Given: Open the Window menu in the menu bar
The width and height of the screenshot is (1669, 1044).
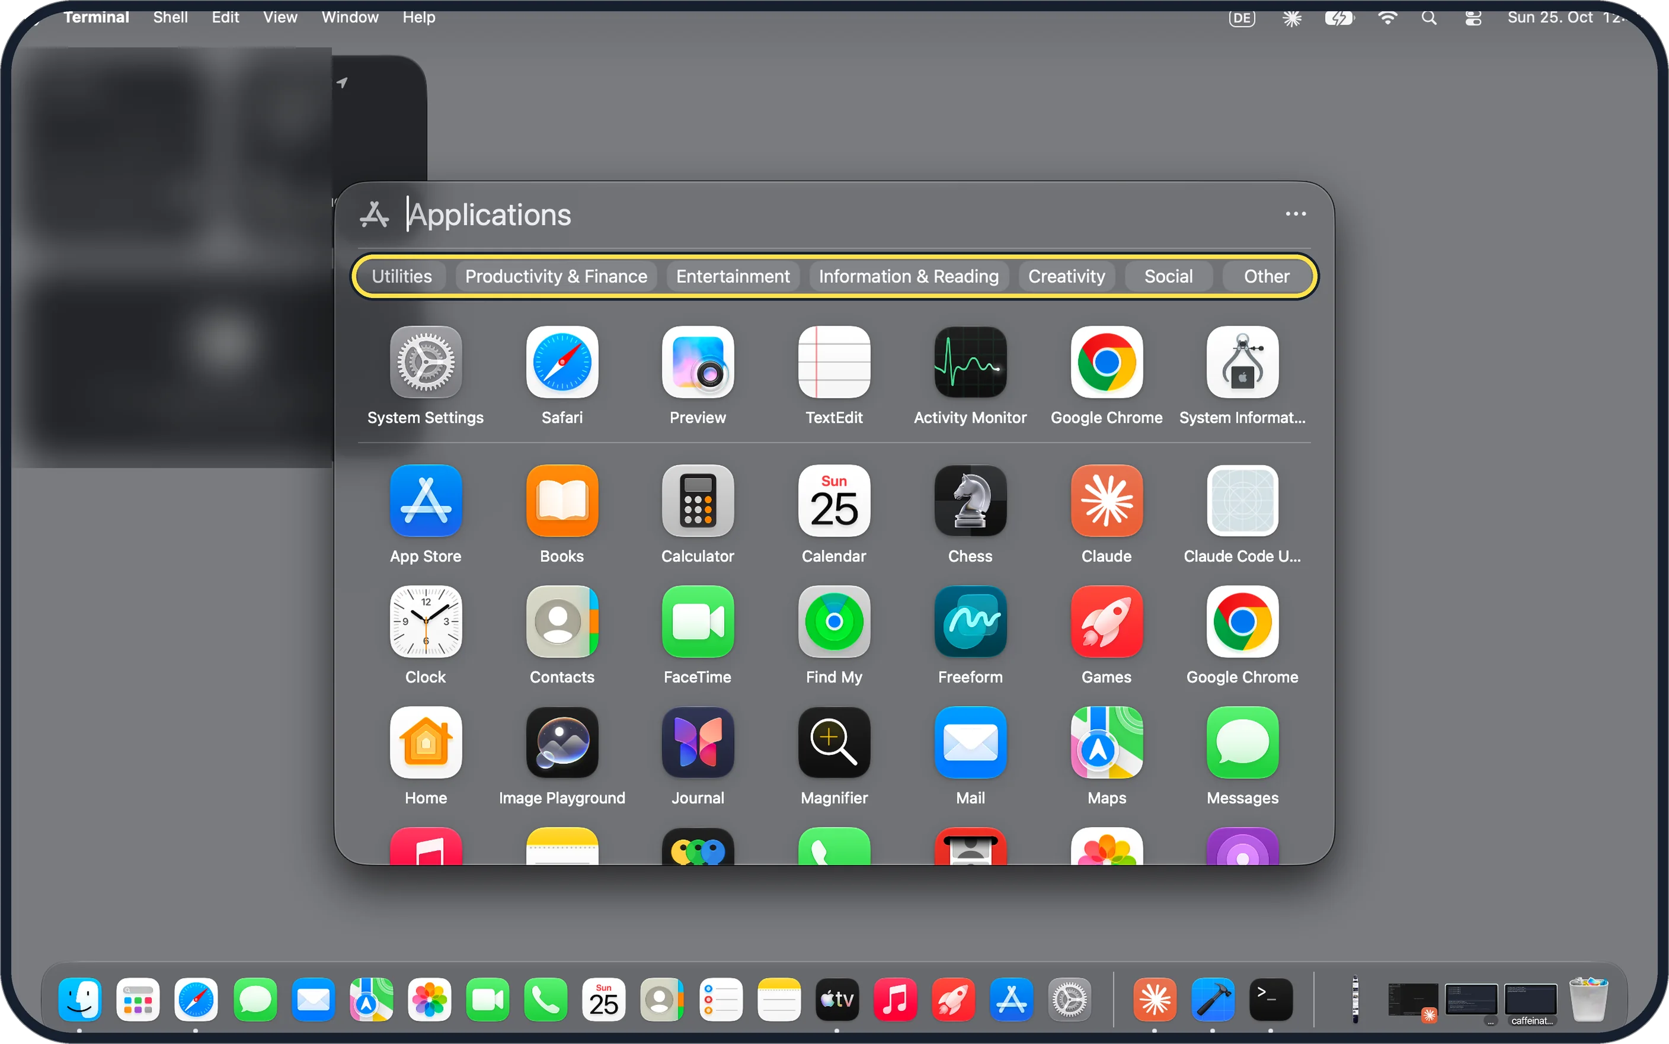Looking at the screenshot, I should click(x=350, y=17).
